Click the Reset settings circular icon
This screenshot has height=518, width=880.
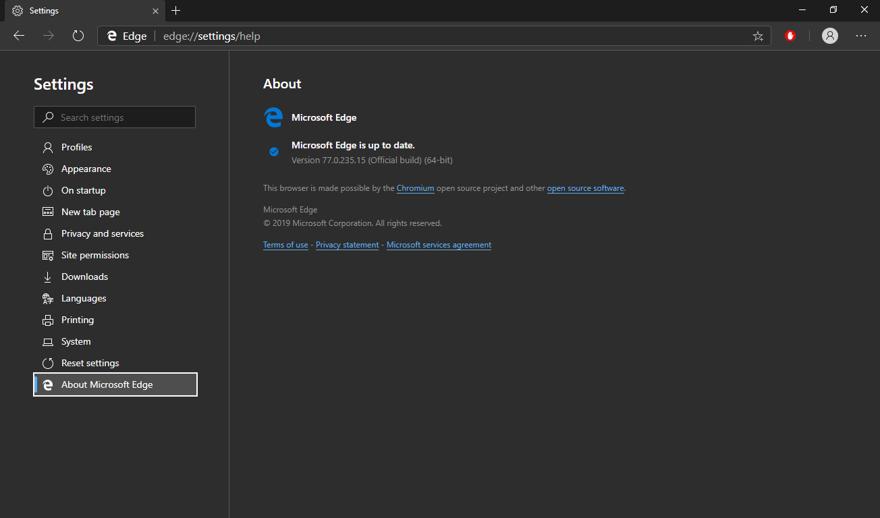pyautogui.click(x=48, y=363)
